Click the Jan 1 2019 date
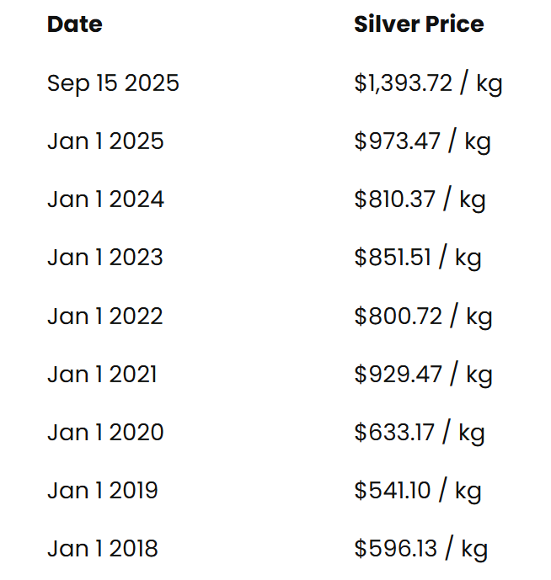This screenshot has width=551, height=580. point(102,491)
